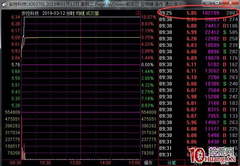Viewport: 240px width, 166px height.
Task: Open the 操作 menu at the chart bottom
Action: 148,163
